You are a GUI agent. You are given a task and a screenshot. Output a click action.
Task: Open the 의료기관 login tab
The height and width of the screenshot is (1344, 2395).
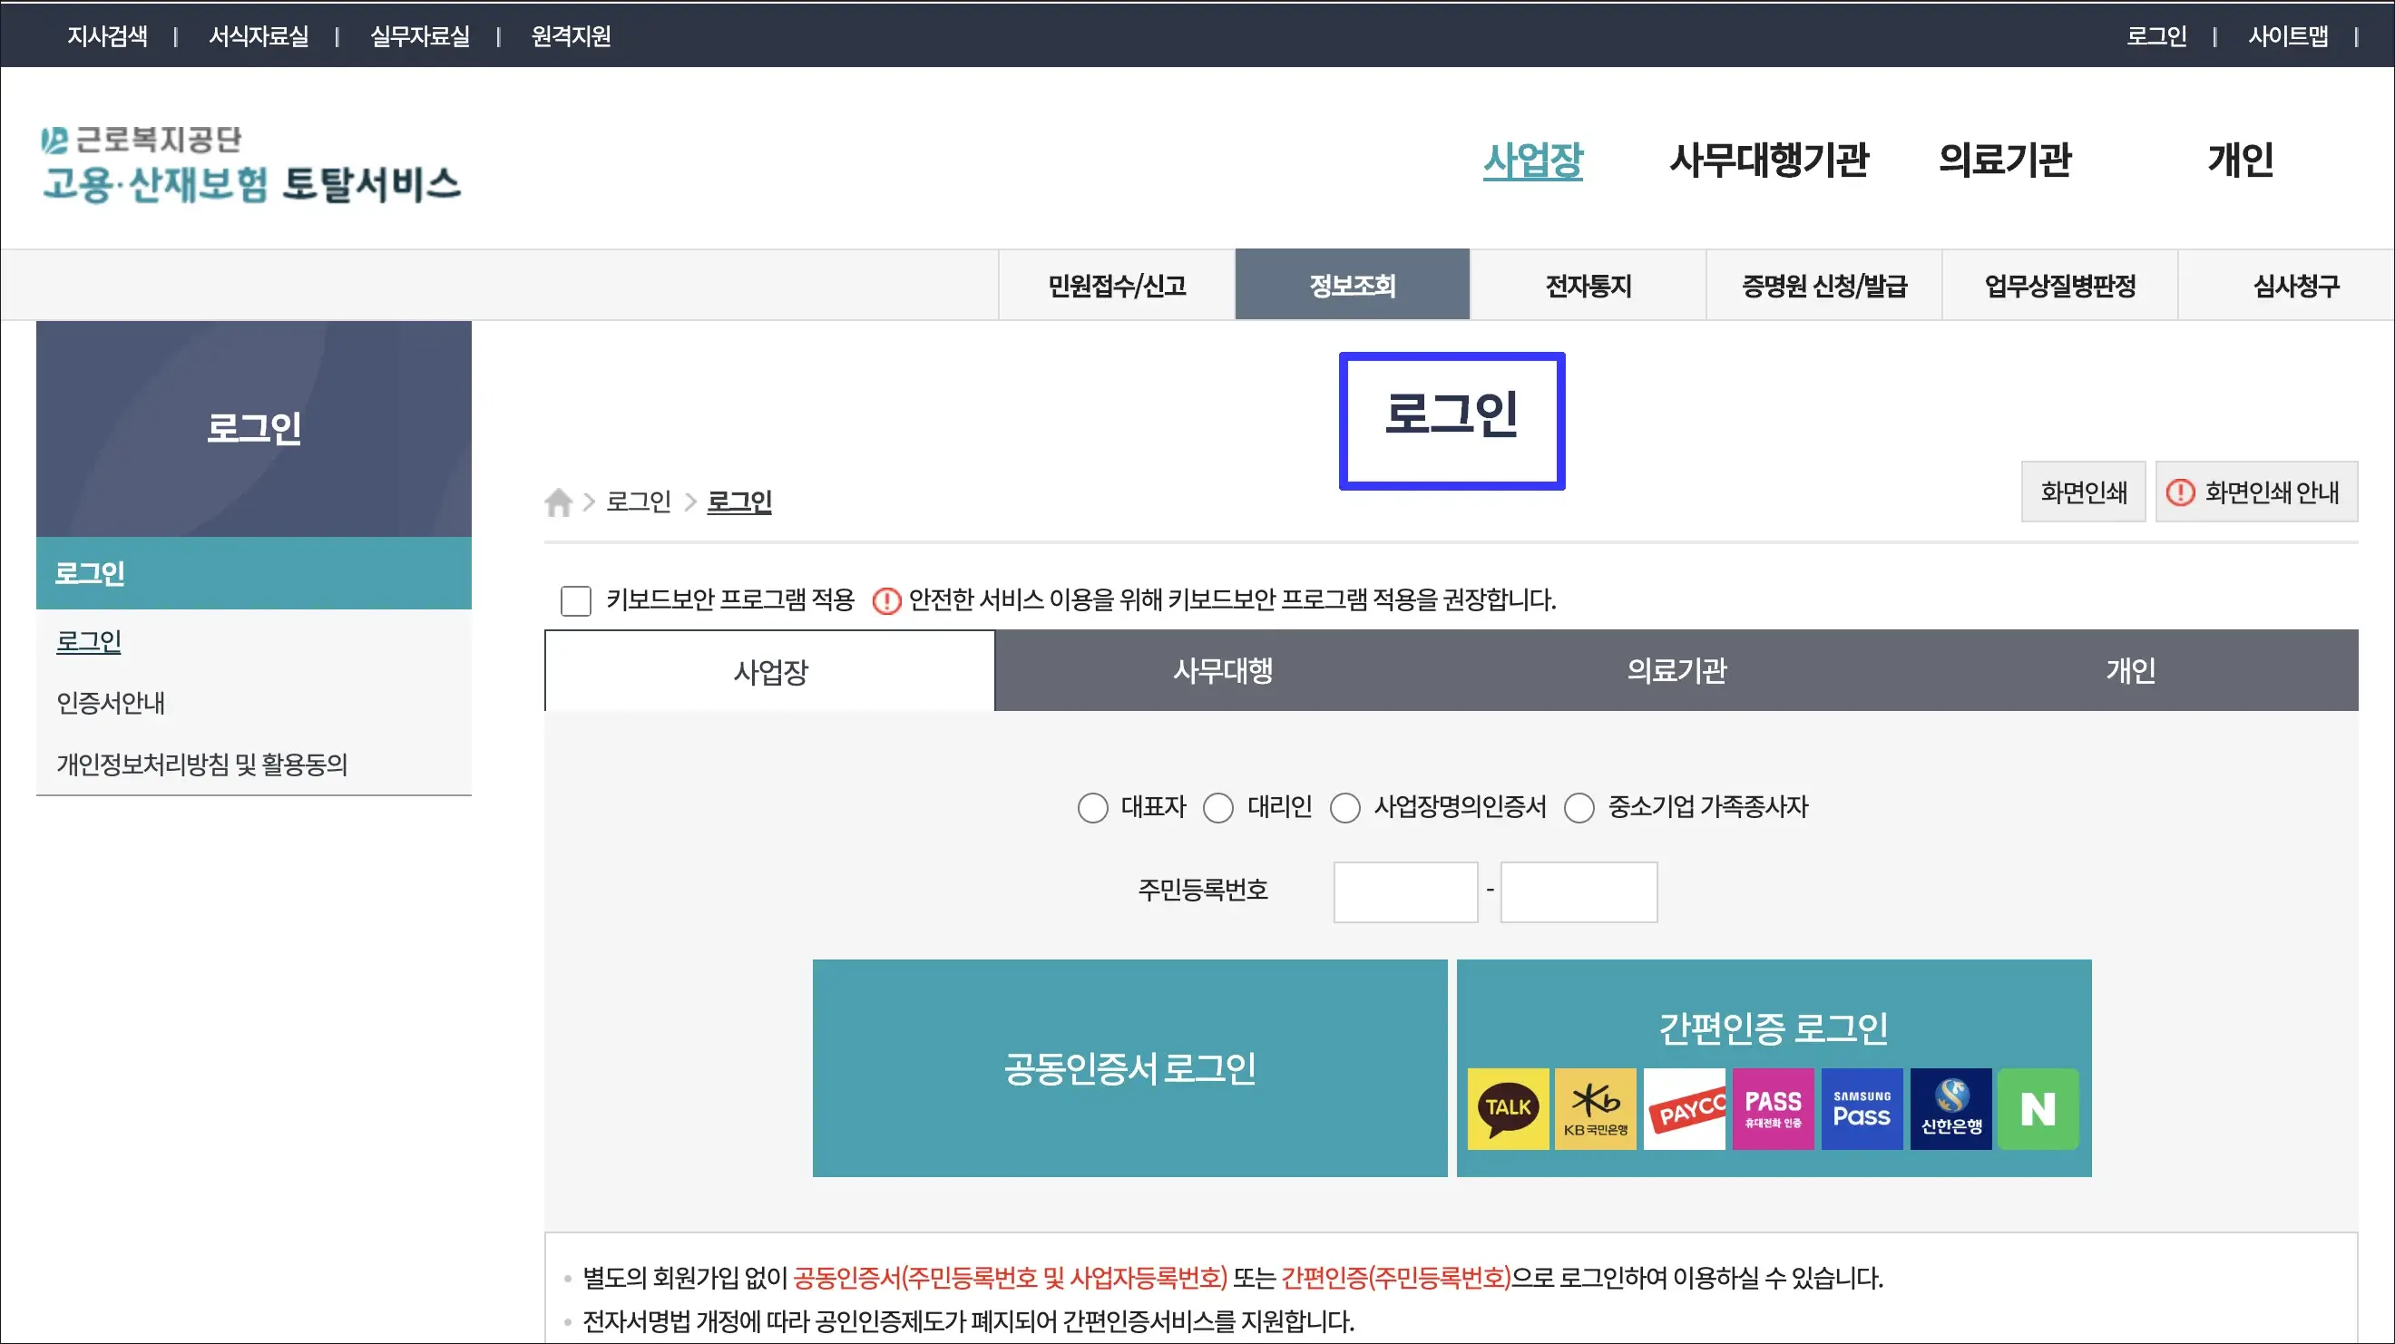click(x=1676, y=671)
